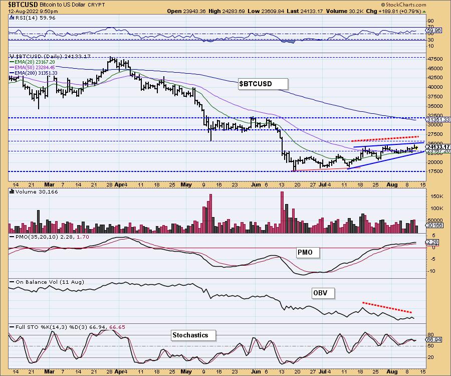Viewport: 451px width, 376px height.
Task: Click the CRYPT exchange label
Action: [x=96, y=5]
